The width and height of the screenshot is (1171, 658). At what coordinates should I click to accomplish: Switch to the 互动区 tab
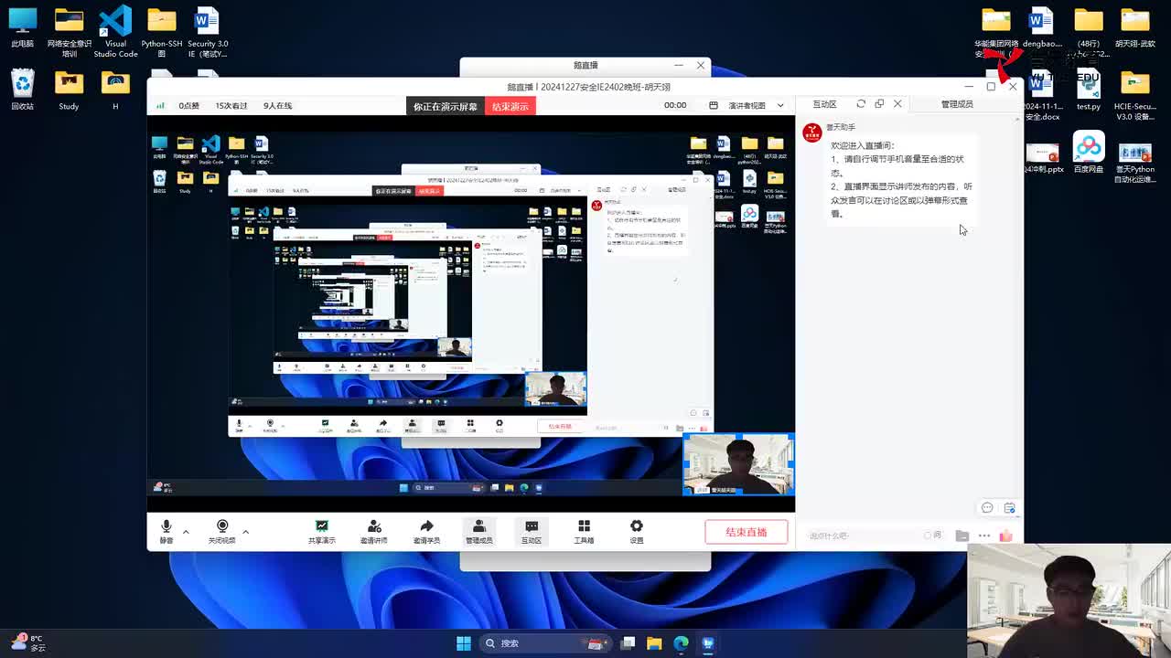[824, 104]
